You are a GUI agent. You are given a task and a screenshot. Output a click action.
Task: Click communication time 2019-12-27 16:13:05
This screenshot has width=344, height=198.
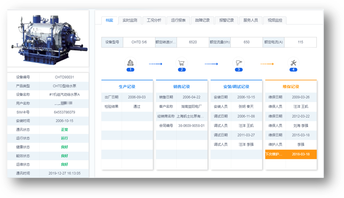tap(64, 173)
